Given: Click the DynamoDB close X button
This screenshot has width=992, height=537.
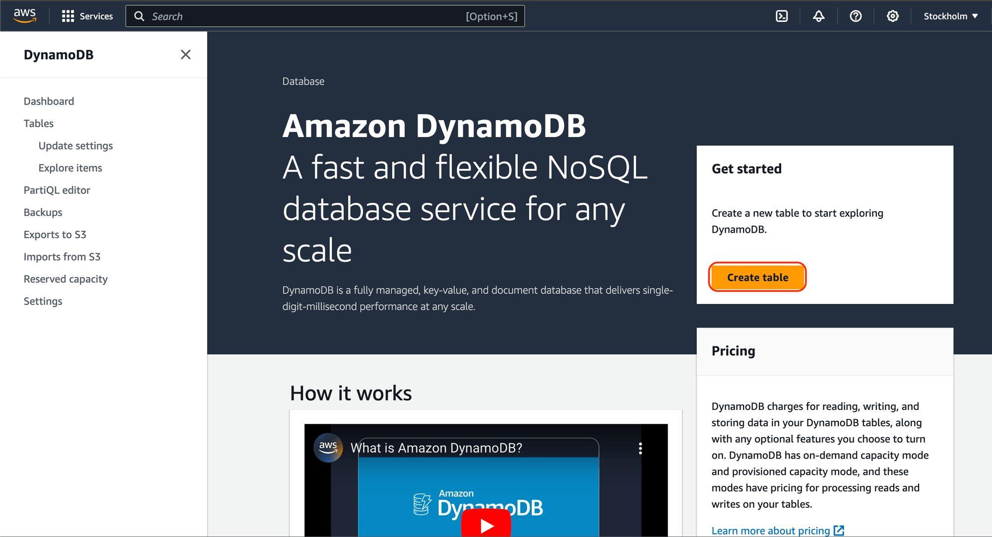Looking at the screenshot, I should click(x=186, y=55).
